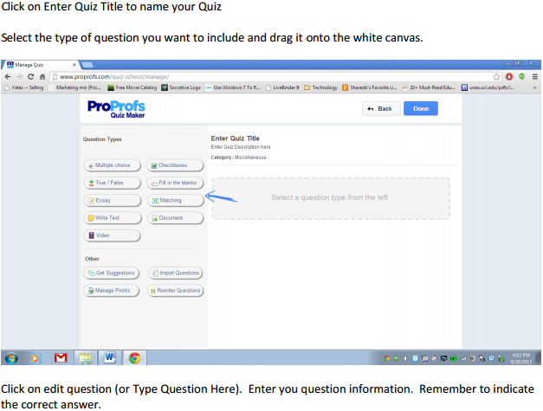Open the Windows Start orb

(x=11, y=358)
